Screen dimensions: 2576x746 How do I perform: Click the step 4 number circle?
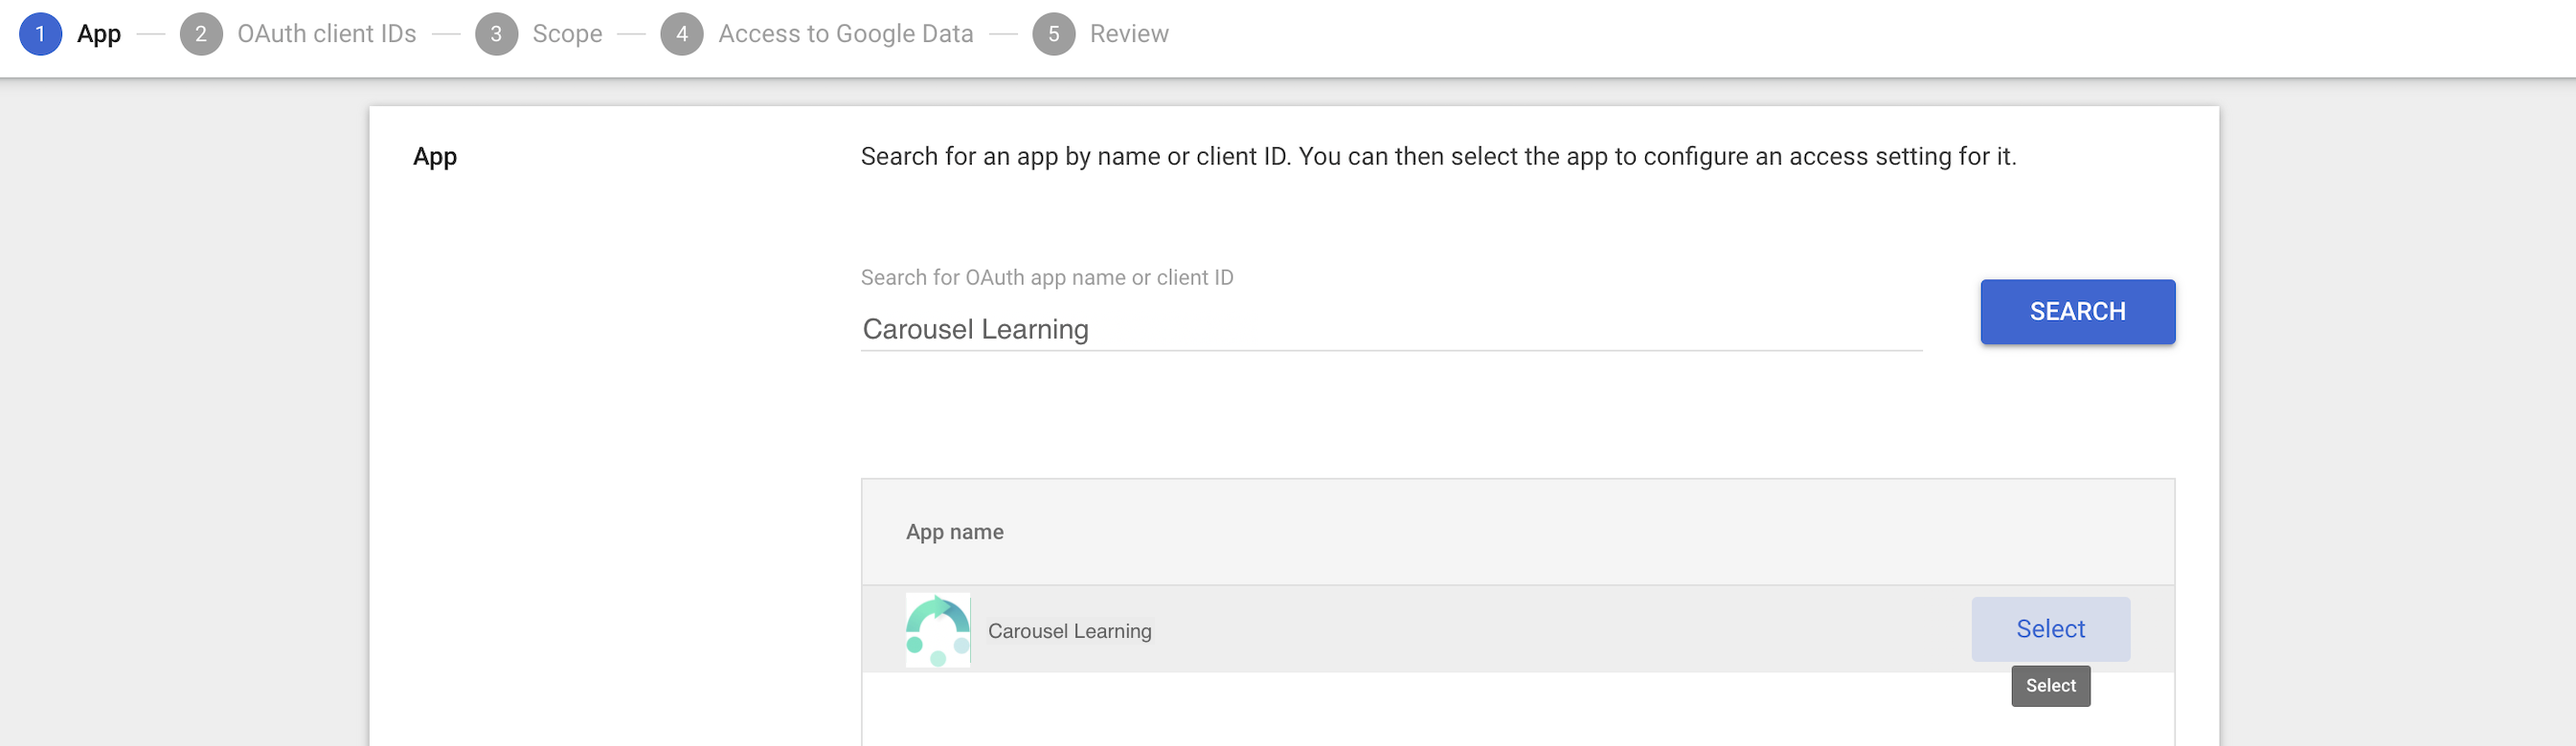tap(682, 34)
